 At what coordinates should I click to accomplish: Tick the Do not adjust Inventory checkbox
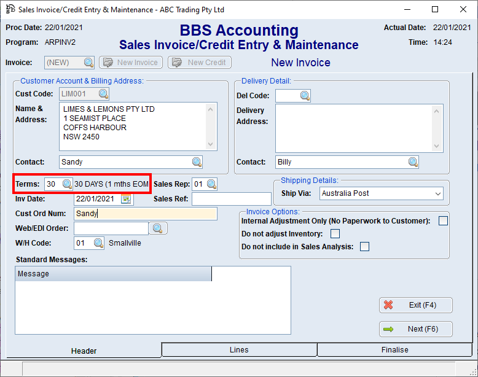[x=335, y=233]
